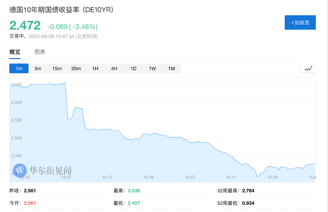Image resolution: width=328 pixels, height=212 pixels.
Task: Click the daily low value 2.457
Action: tap(134, 203)
